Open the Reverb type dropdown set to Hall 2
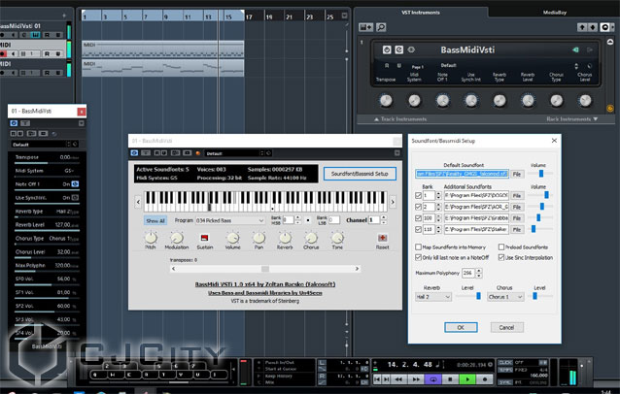This screenshot has width=620, height=394. [x=433, y=297]
